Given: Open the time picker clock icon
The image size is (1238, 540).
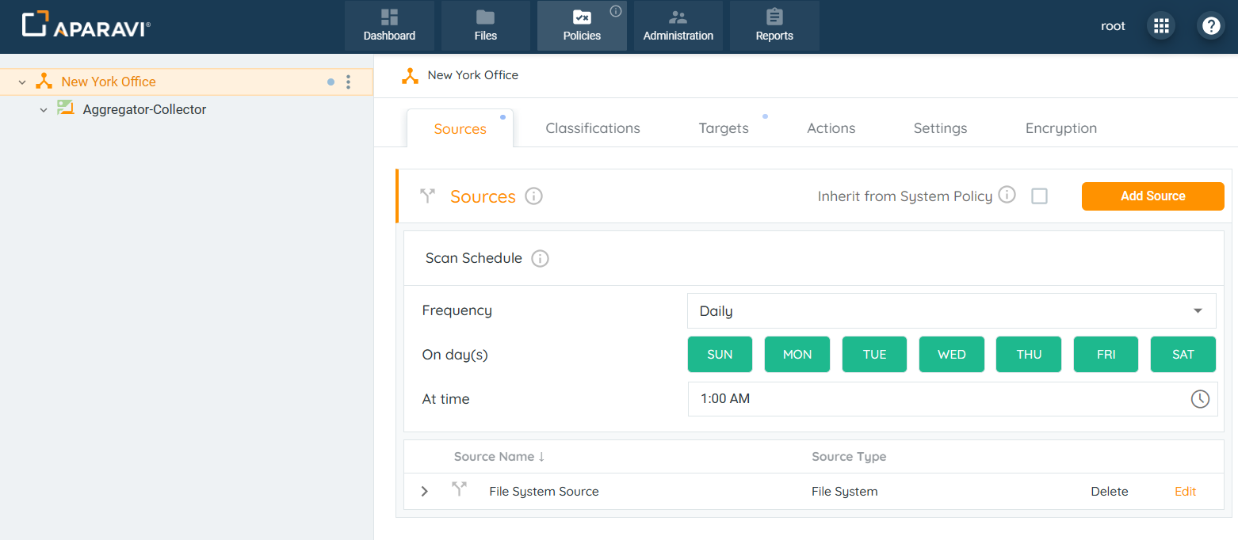Looking at the screenshot, I should tap(1200, 399).
